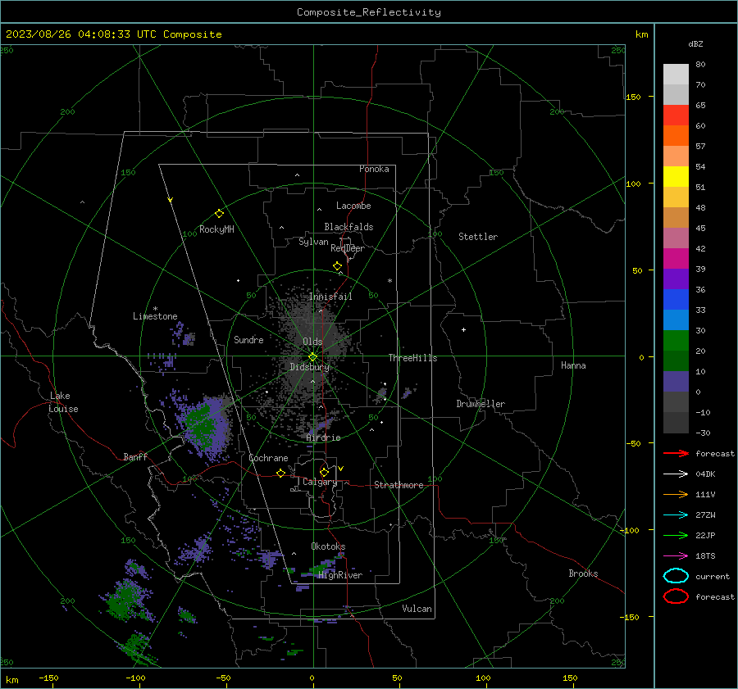Screen dimensions: 738x689
Task: Click the Blackfalds label
Action: tap(348, 227)
